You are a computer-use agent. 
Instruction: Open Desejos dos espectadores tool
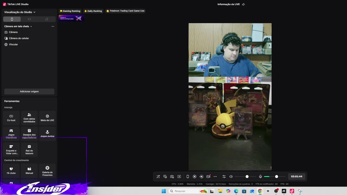click(x=29, y=134)
